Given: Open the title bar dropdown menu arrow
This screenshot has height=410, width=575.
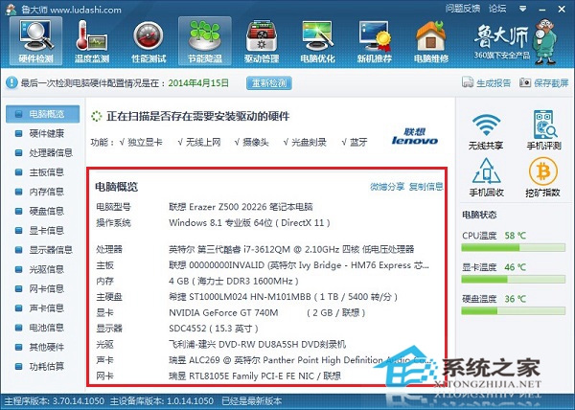Looking at the screenshot, I should point(523,9).
